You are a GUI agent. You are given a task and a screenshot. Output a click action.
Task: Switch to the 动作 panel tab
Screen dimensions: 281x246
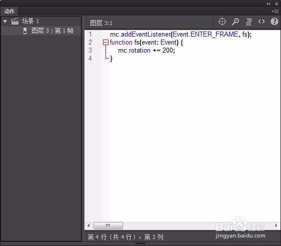coord(9,11)
